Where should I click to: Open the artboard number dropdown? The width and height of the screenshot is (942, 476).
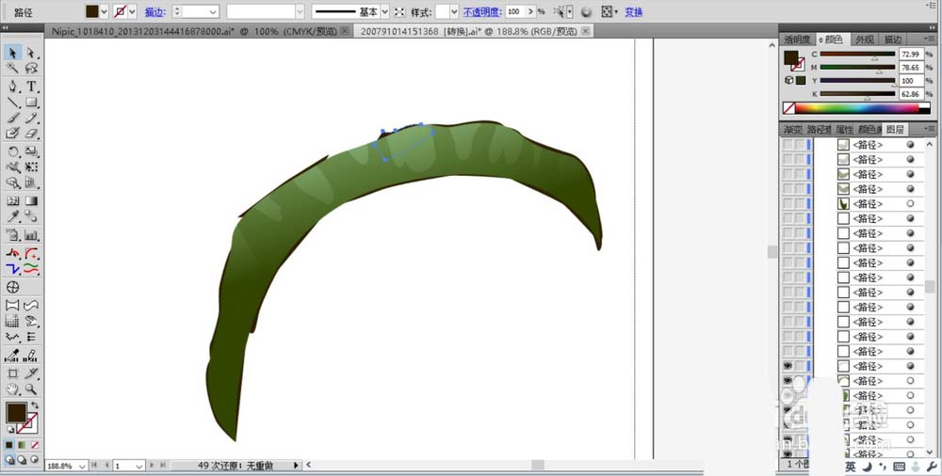(x=138, y=466)
